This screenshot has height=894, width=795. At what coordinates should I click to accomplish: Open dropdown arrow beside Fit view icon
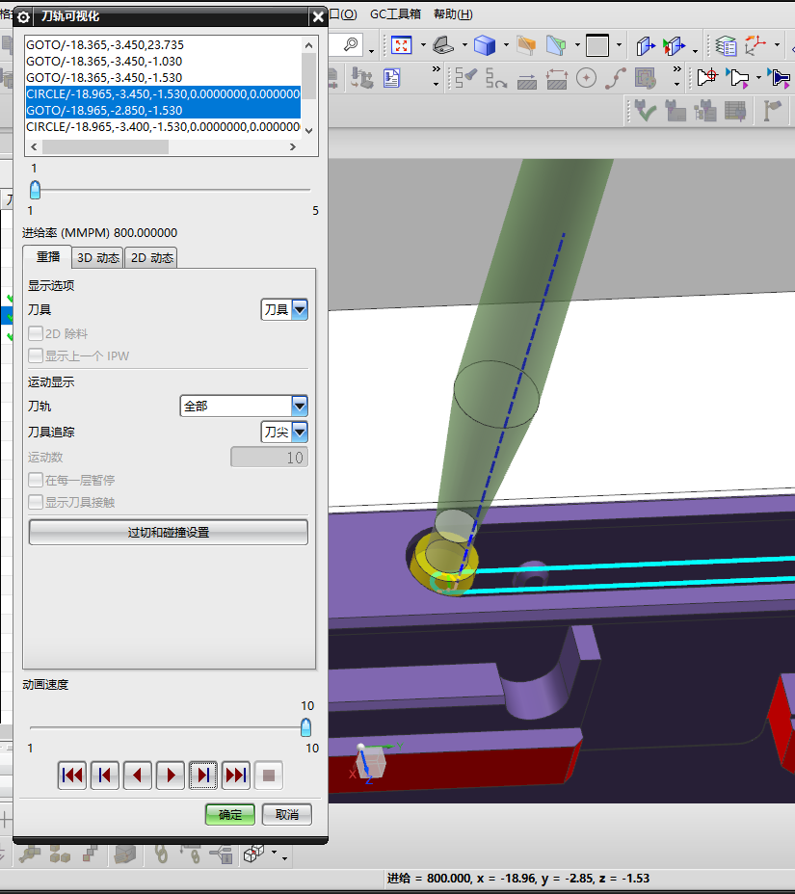[x=423, y=45]
